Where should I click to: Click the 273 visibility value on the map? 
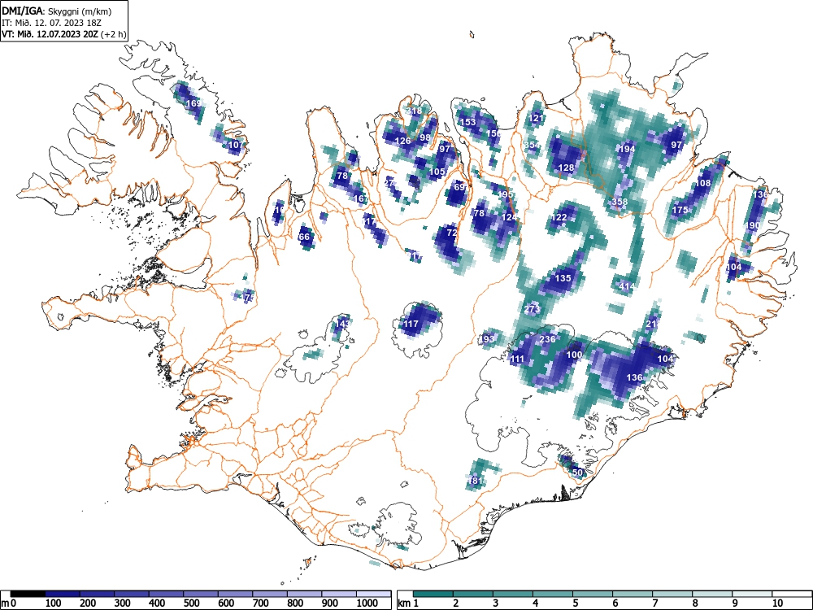pyautogui.click(x=532, y=309)
